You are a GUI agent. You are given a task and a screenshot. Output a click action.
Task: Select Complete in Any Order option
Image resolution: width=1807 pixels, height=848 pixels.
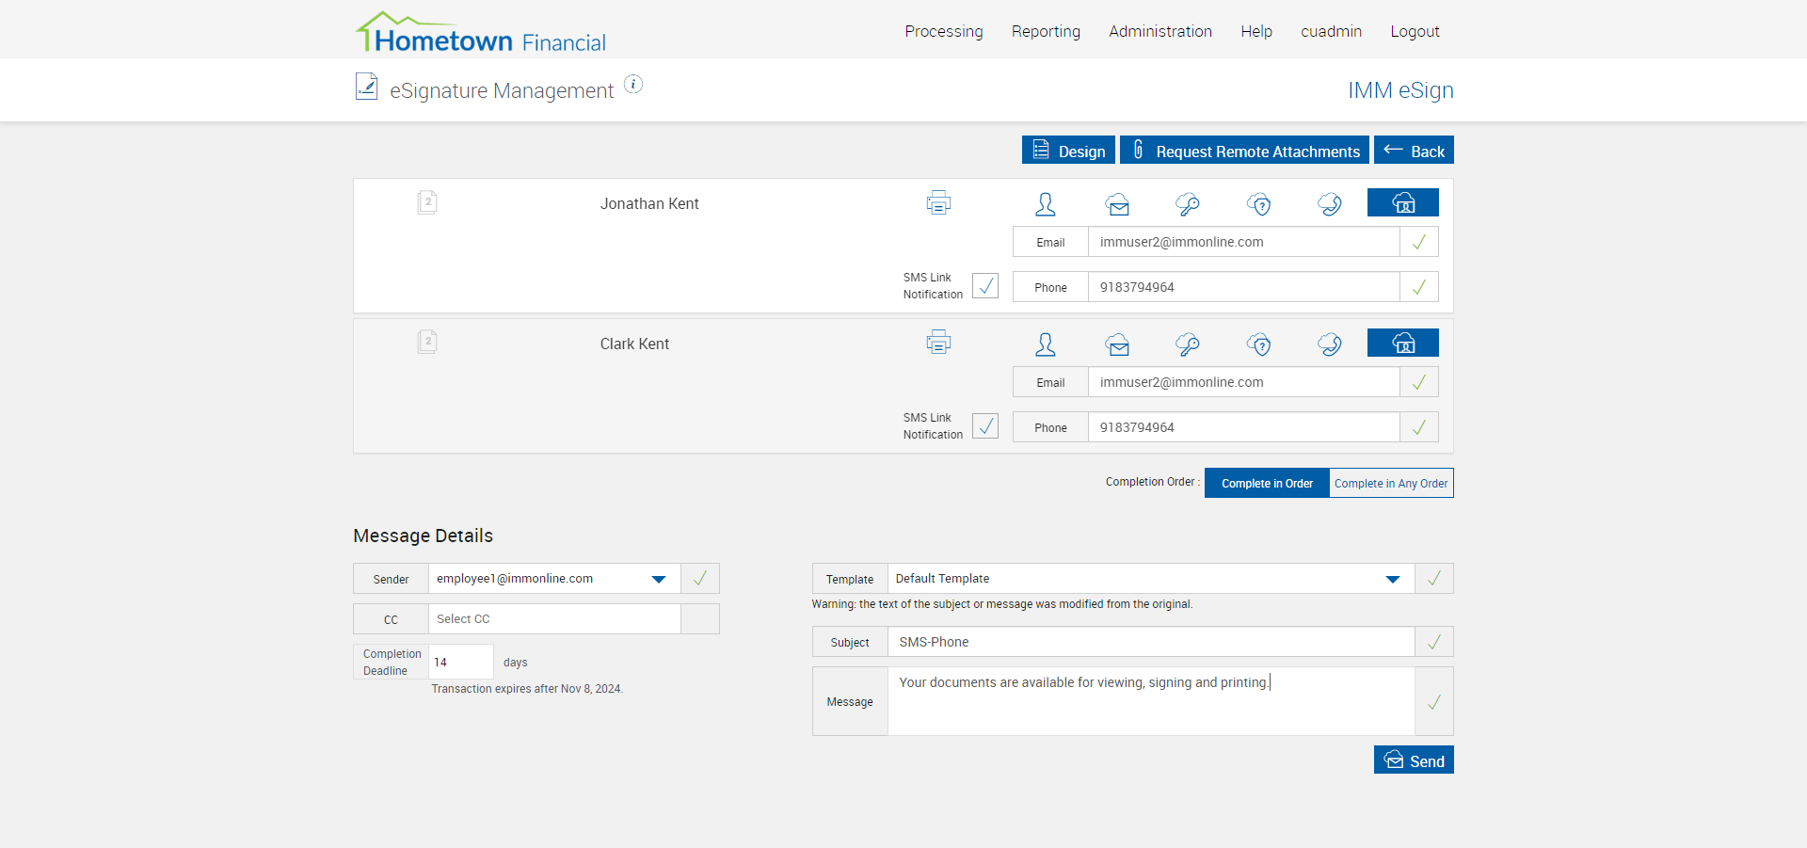(x=1390, y=484)
